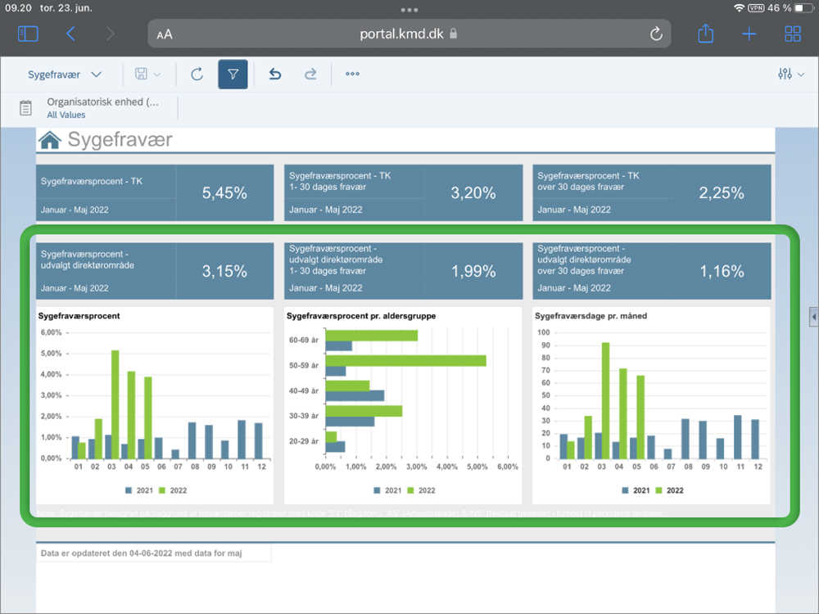819x614 pixels.
Task: Click 2022 green swatch in aldersgruppe legend
Action: [412, 490]
